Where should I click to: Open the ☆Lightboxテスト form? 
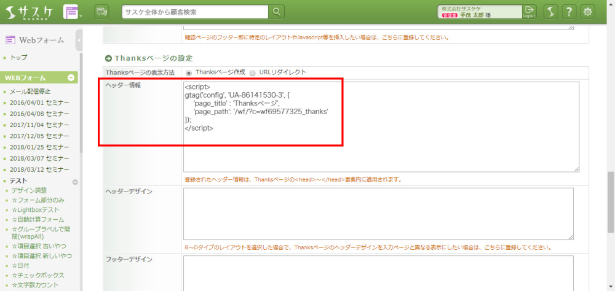click(x=38, y=210)
